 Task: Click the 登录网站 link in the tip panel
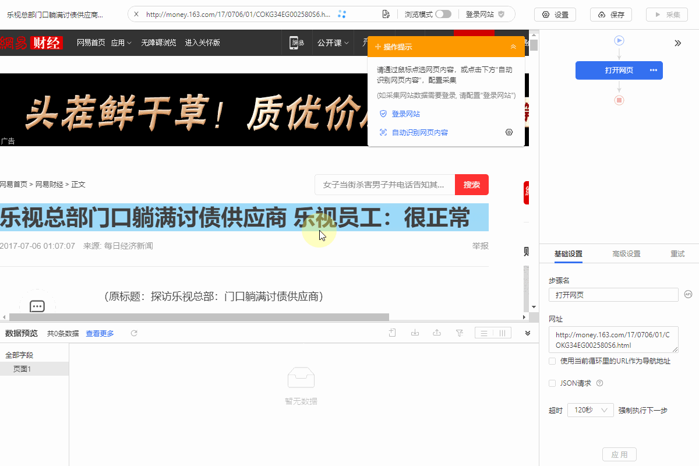(405, 114)
